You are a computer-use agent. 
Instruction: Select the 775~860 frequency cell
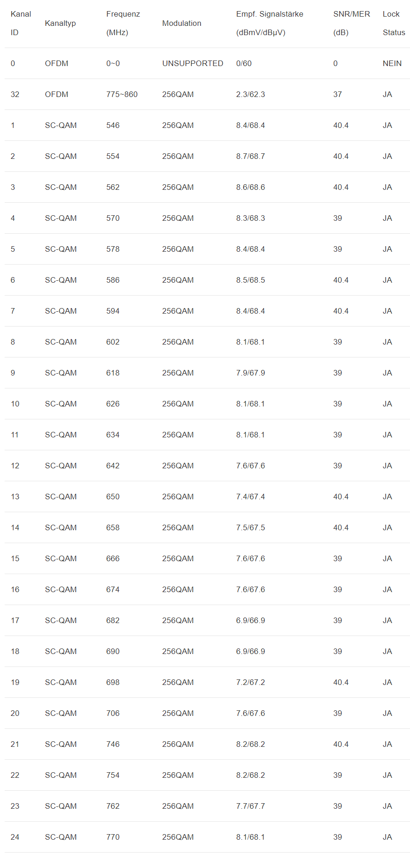122,94
